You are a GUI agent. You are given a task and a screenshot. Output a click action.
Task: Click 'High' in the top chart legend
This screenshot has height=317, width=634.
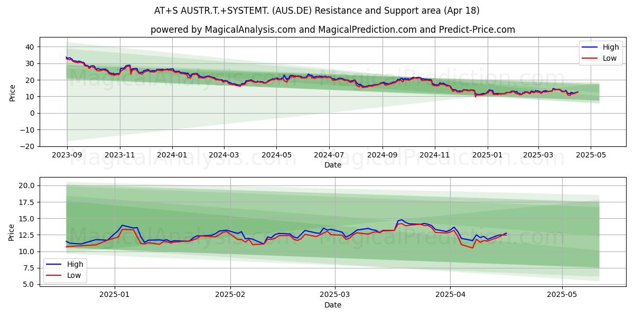[610, 47]
